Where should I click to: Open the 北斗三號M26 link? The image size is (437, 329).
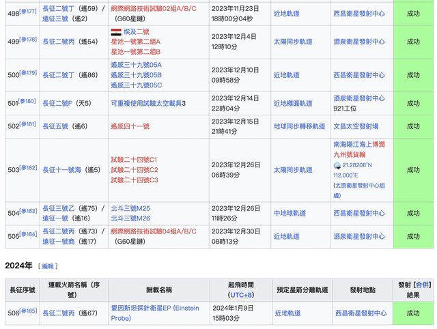click(130, 218)
